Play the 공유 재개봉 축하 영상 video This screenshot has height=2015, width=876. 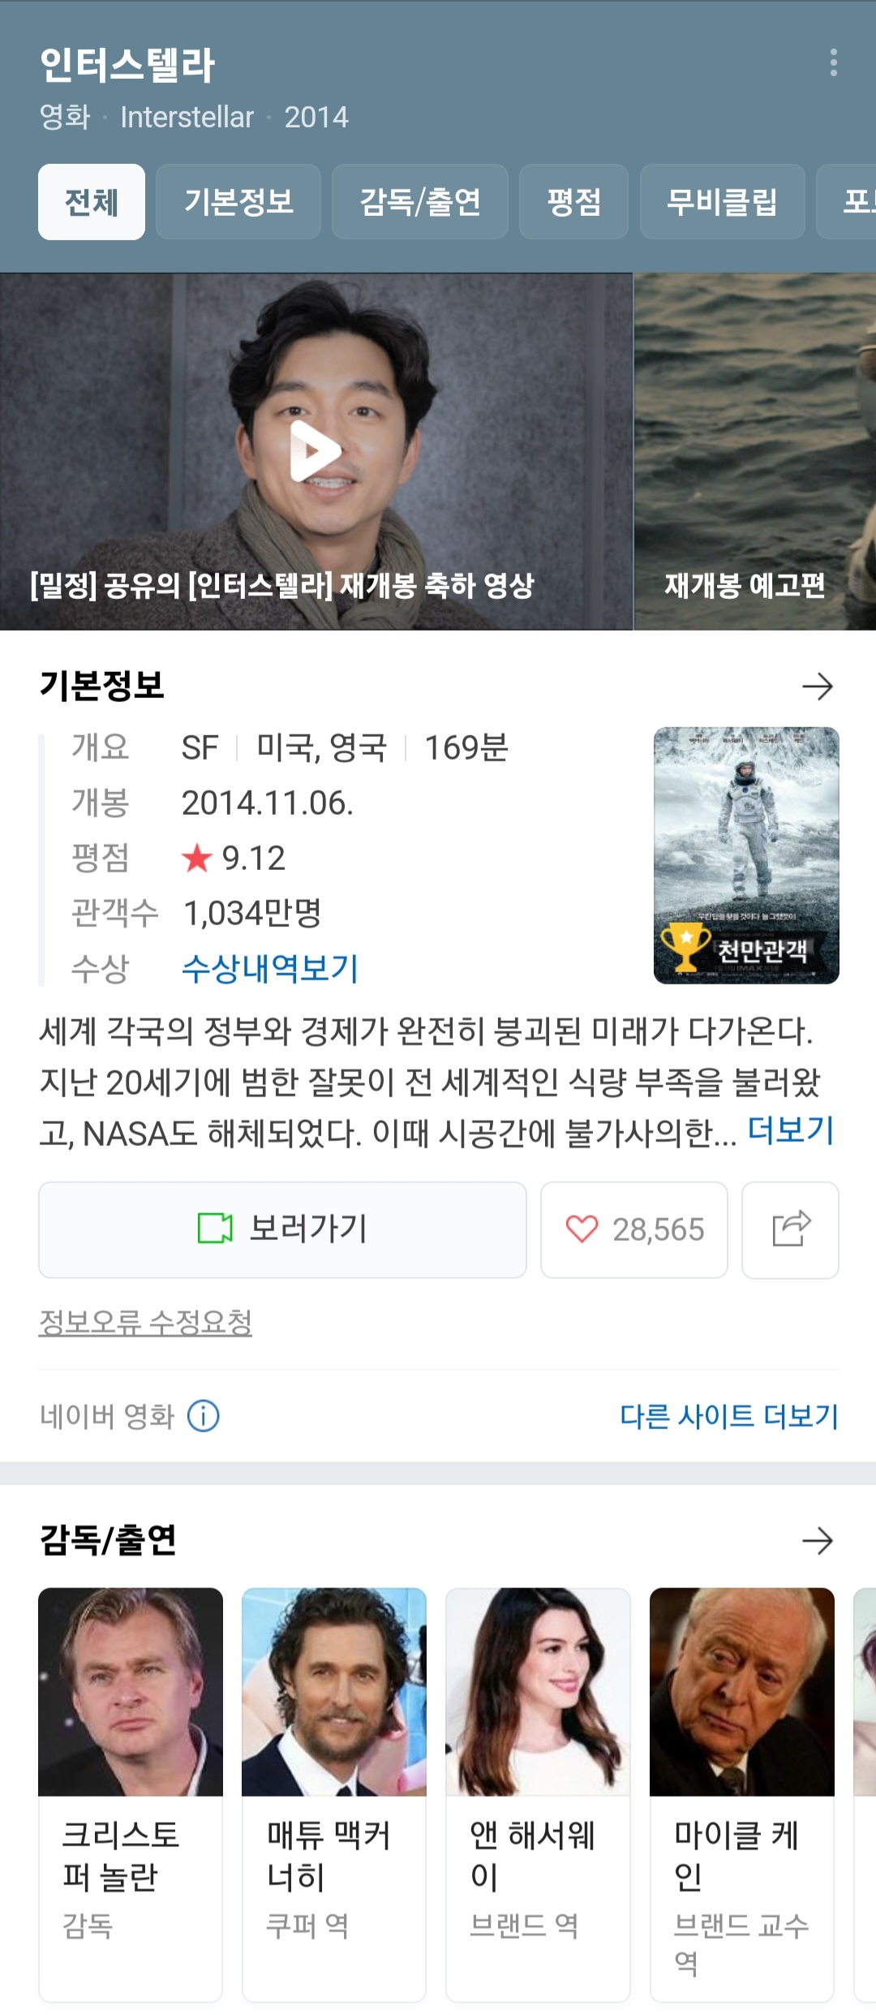click(316, 451)
